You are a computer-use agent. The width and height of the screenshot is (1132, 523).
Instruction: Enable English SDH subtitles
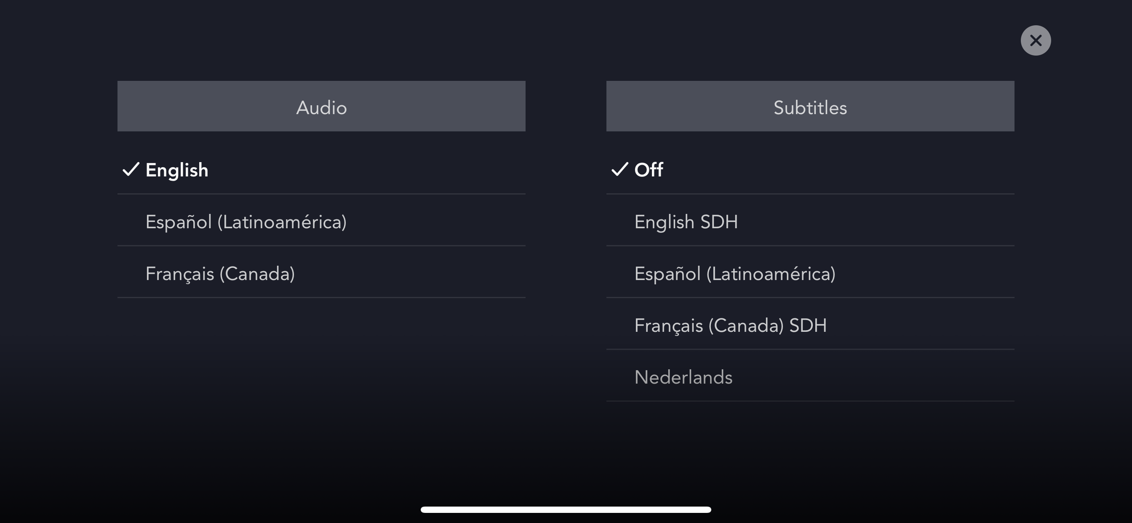(686, 222)
